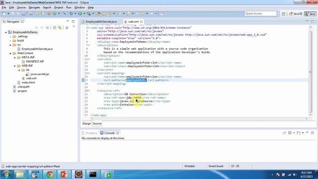The image size is (318, 179).
Task: Open the dropdown arrow beside New icon
Action: pyautogui.click(x=8, y=13)
